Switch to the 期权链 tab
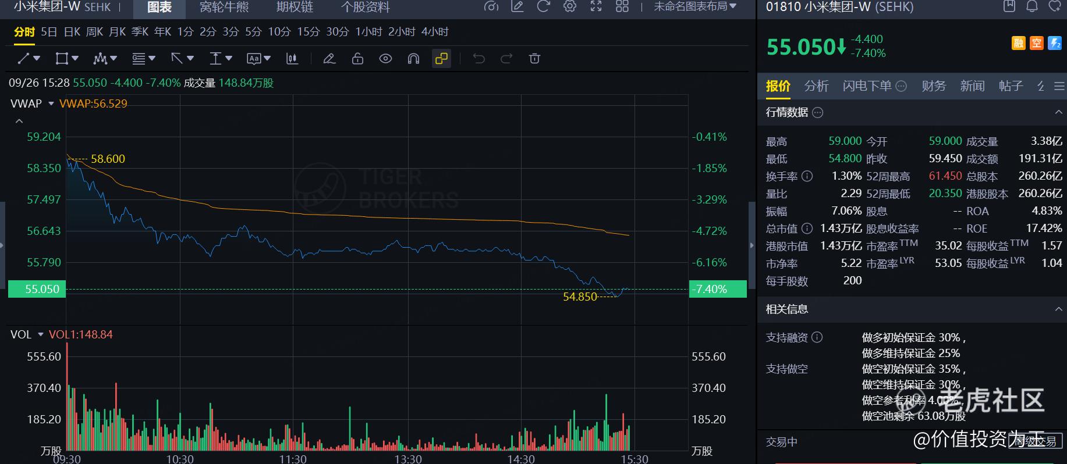Screen dimensions: 1067x464 coord(295,7)
